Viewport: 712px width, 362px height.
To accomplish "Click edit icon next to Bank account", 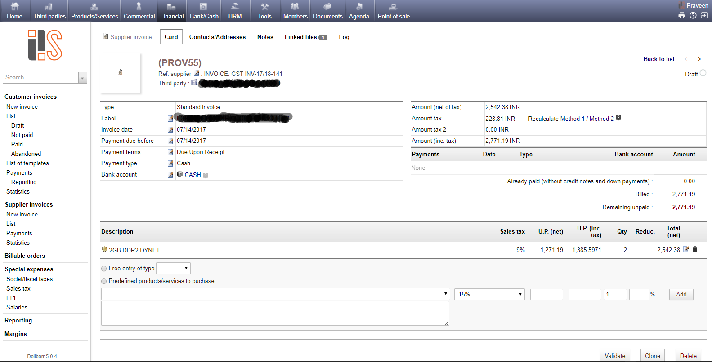I will click(170, 175).
